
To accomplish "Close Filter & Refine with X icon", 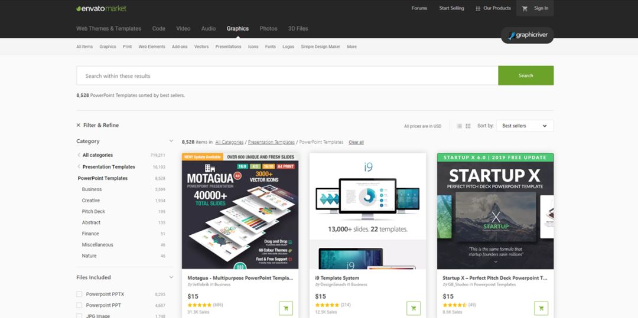I will pyautogui.click(x=78, y=125).
